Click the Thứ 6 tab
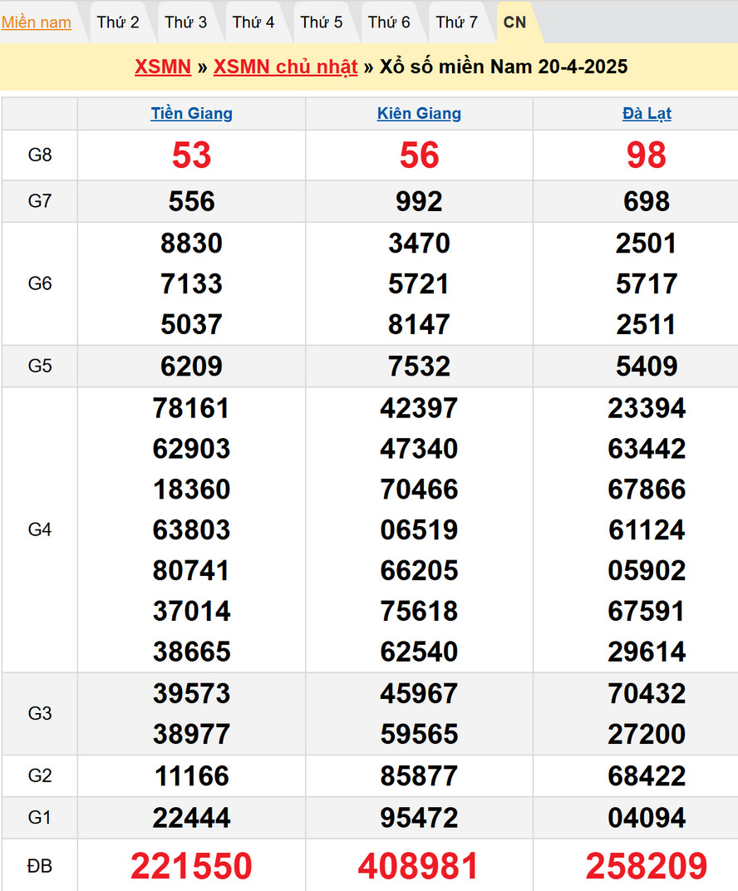738x891 pixels. (389, 22)
